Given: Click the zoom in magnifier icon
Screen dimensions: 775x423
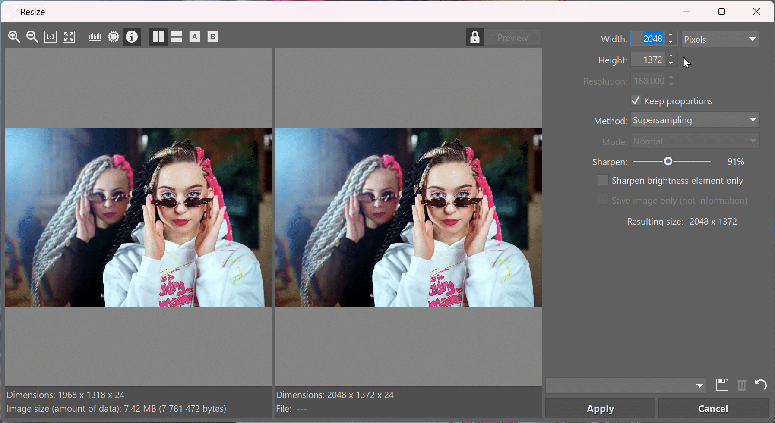Looking at the screenshot, I should [14, 37].
